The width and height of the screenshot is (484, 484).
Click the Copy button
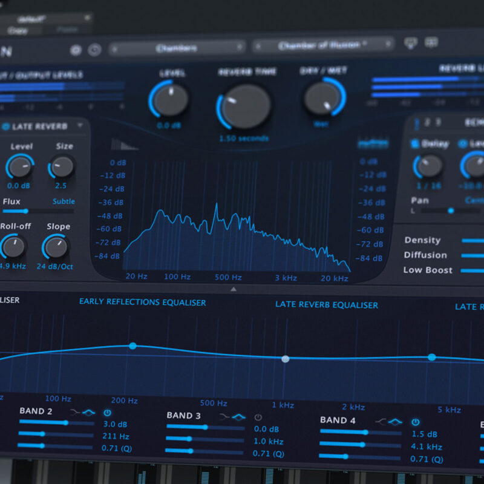click(18, 31)
